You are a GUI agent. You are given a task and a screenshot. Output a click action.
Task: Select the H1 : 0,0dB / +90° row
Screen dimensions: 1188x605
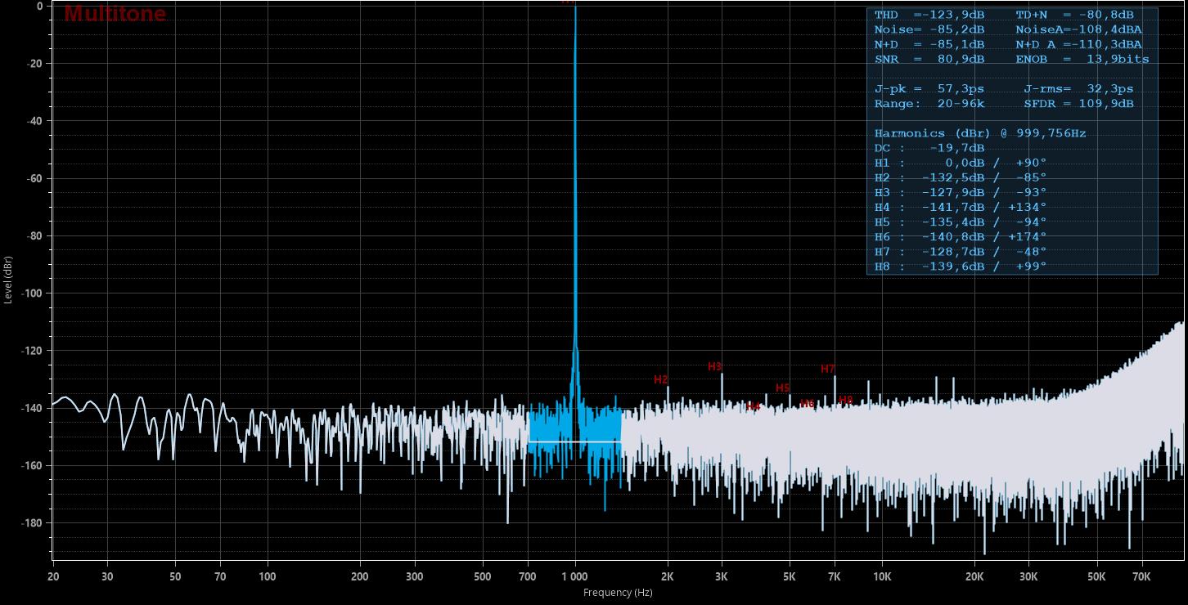click(x=961, y=164)
